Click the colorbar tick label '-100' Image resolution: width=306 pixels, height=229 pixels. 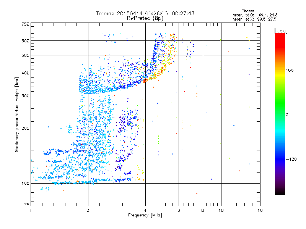click(x=291, y=159)
